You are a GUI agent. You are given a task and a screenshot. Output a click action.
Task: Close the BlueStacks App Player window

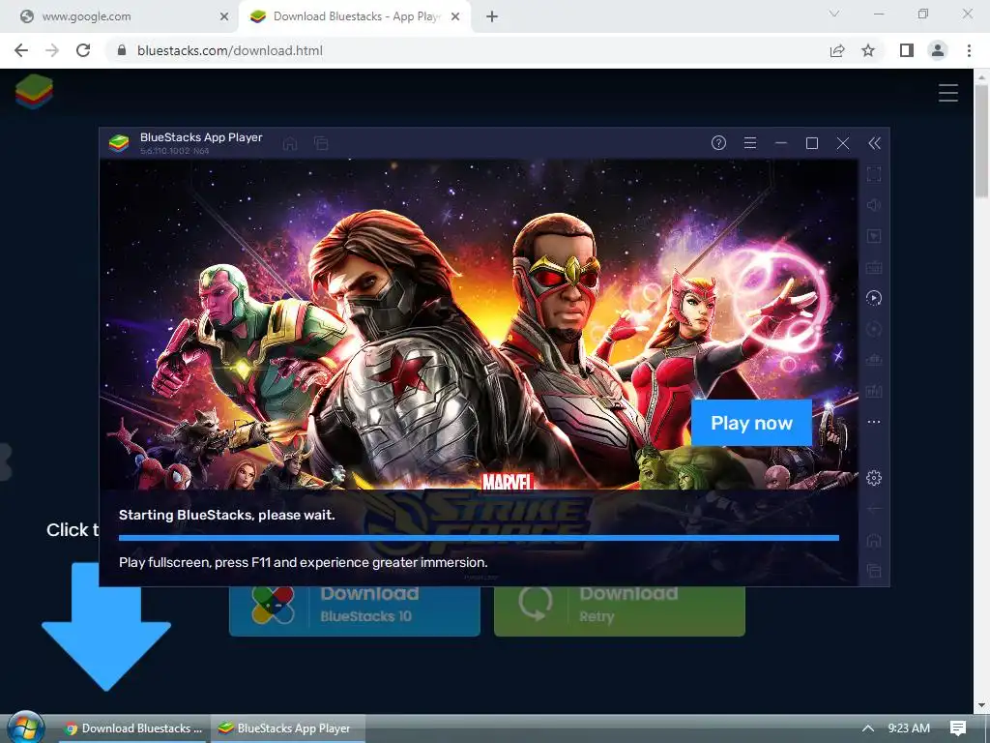pos(843,143)
